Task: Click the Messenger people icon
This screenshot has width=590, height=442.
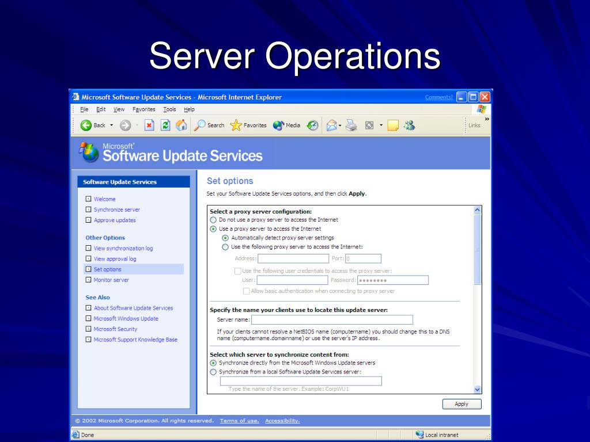Action: (410, 125)
